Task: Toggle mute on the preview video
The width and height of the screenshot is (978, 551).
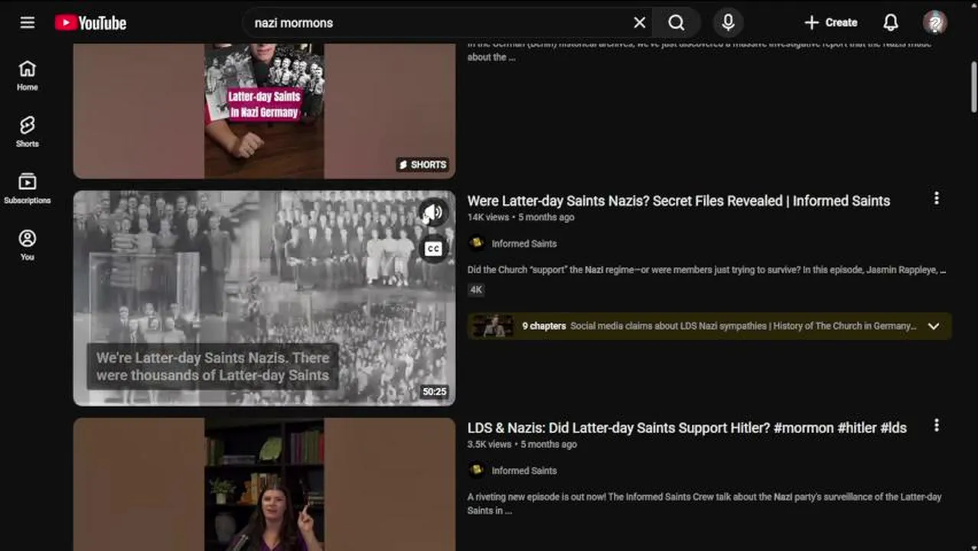Action: coord(433,213)
